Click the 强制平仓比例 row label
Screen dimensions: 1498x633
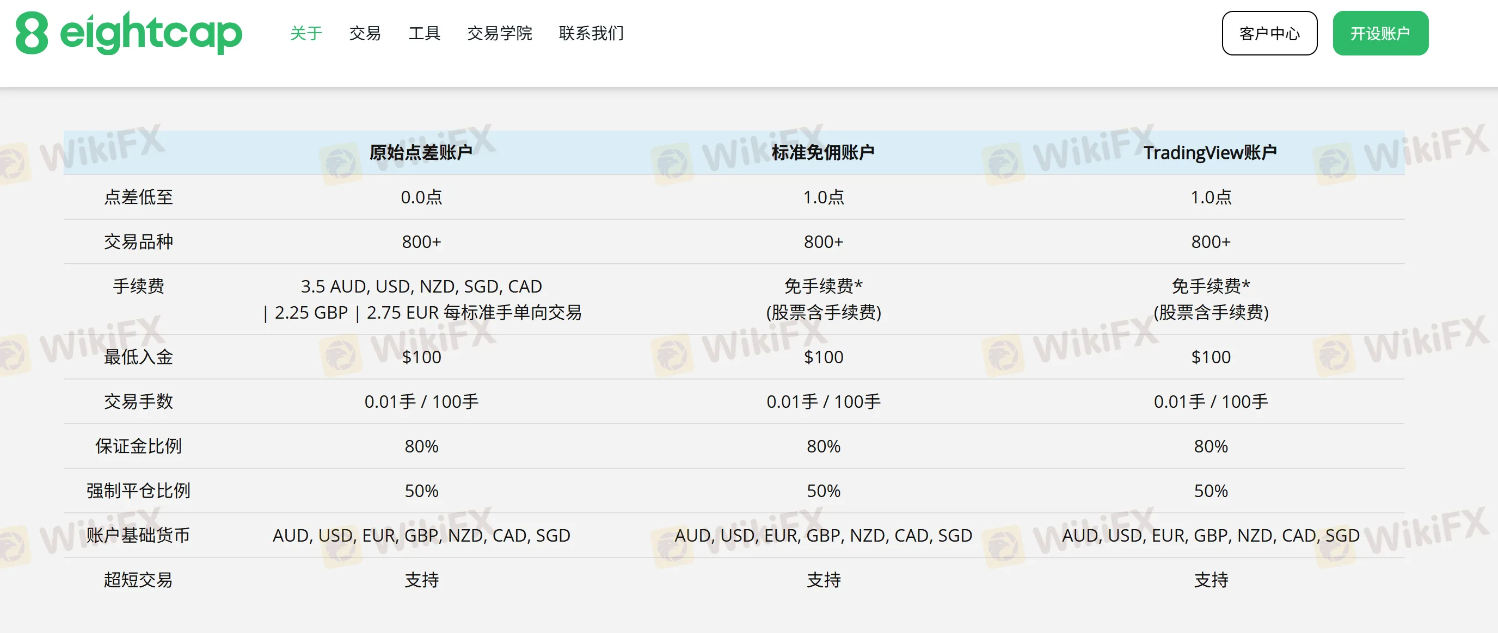(138, 491)
